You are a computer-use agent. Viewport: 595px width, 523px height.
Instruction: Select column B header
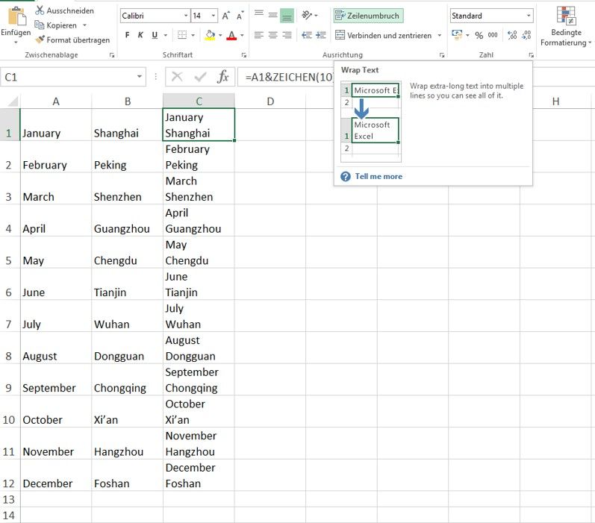coord(128,101)
